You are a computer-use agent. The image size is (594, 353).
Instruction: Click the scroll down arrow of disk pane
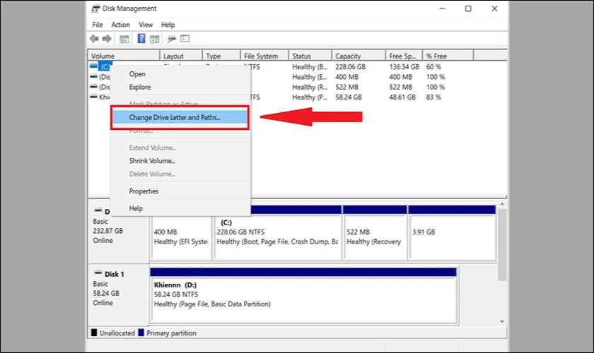point(502,321)
